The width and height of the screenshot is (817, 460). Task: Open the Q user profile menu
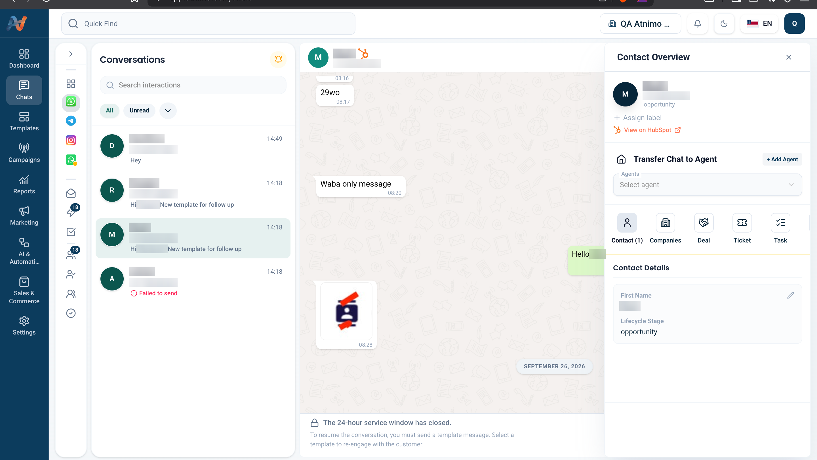click(x=794, y=24)
